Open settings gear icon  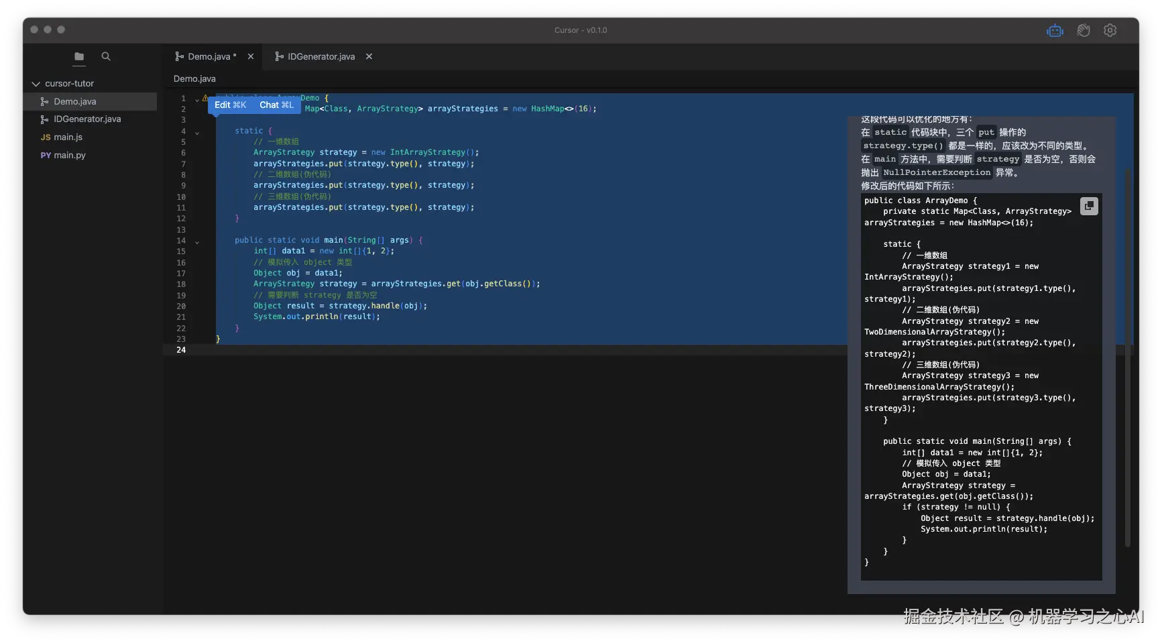click(1110, 31)
